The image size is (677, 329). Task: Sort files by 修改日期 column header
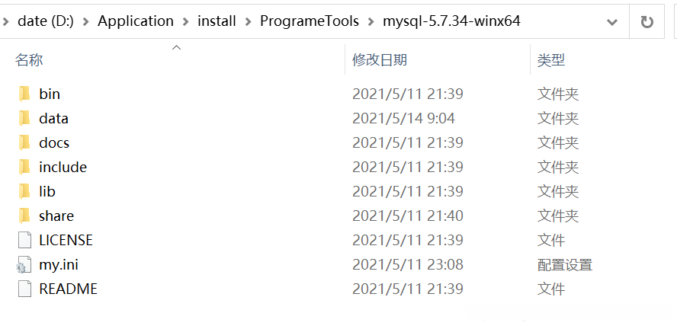(379, 59)
